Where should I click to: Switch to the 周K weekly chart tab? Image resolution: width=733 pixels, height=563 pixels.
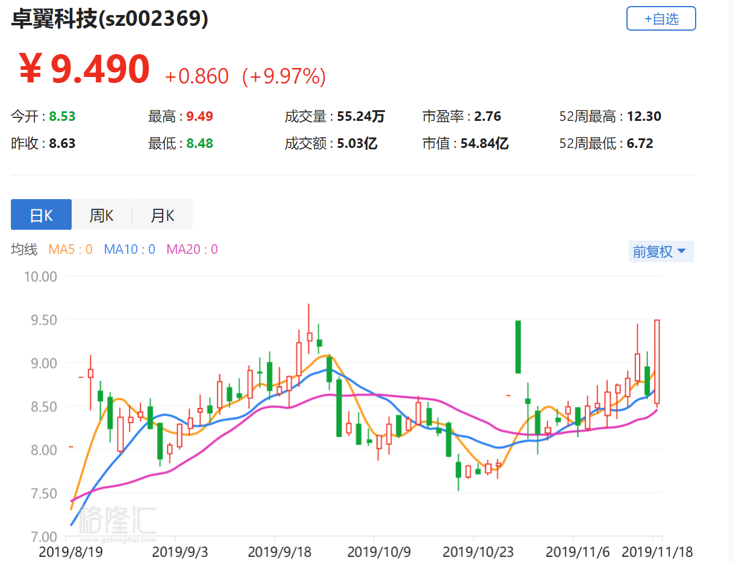click(x=102, y=215)
